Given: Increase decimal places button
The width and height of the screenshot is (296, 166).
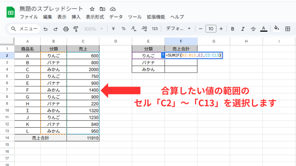Looking at the screenshot, I should pyautogui.click(x=144, y=29).
